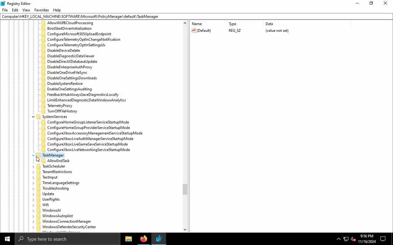Select ConfigureMicrosoft365UploadEndpoint key
This screenshot has width=393, height=245.
pos(79,34)
